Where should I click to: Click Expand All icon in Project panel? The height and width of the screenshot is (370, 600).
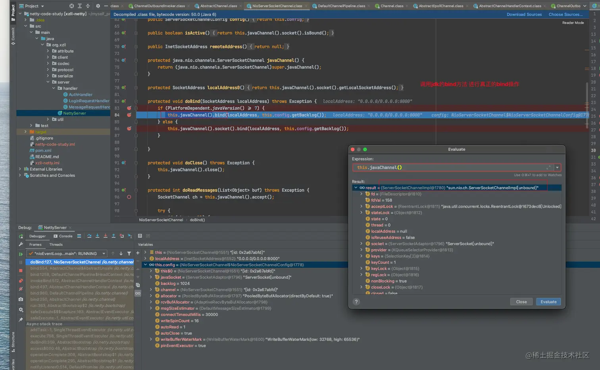[x=80, y=6]
